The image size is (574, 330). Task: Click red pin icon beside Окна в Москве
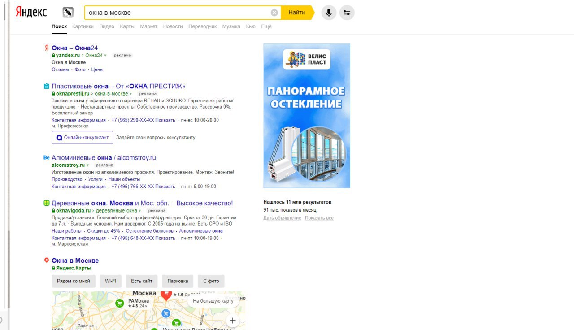coord(46,261)
